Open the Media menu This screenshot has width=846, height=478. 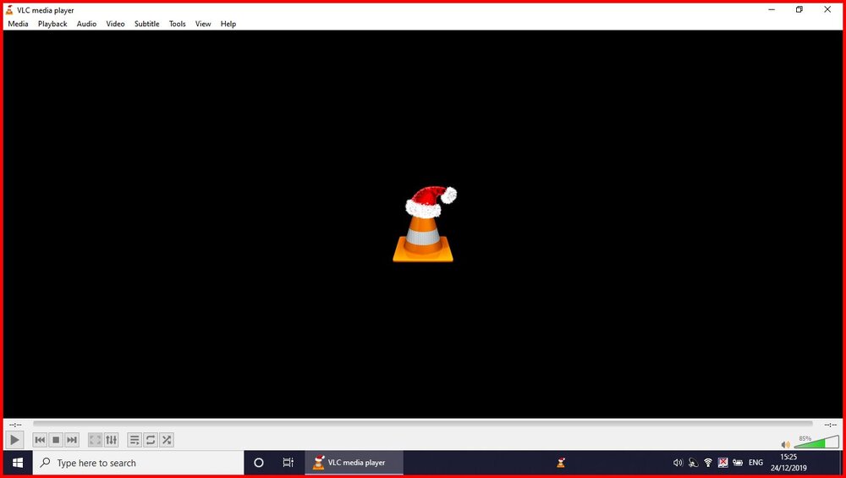point(18,24)
